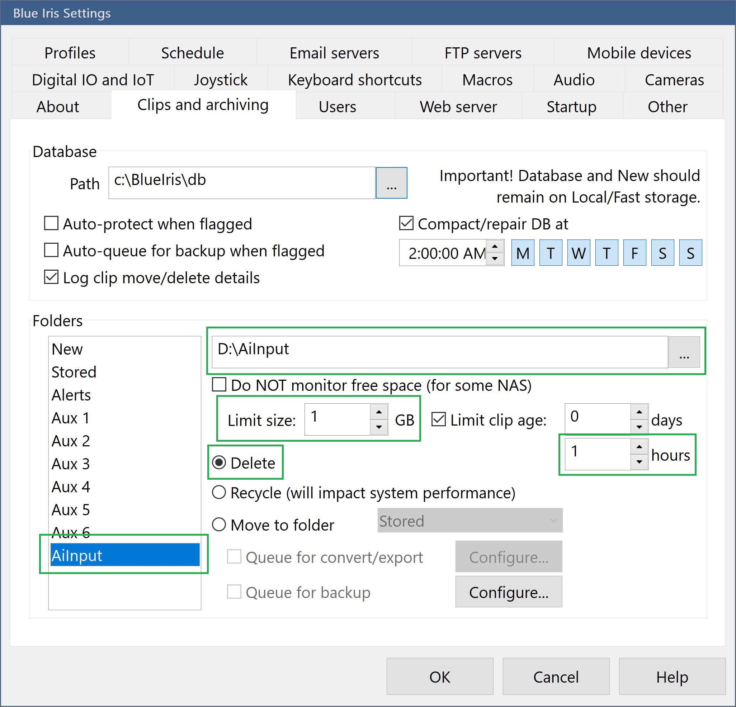Select the Alerts folder in list
Image resolution: width=736 pixels, height=707 pixels.
pyautogui.click(x=125, y=395)
